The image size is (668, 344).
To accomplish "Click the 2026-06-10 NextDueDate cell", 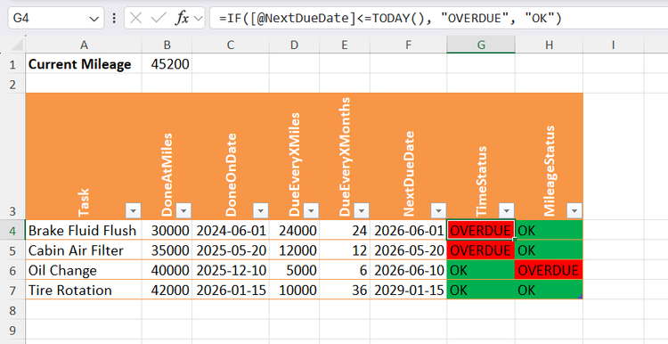I will point(408,270).
